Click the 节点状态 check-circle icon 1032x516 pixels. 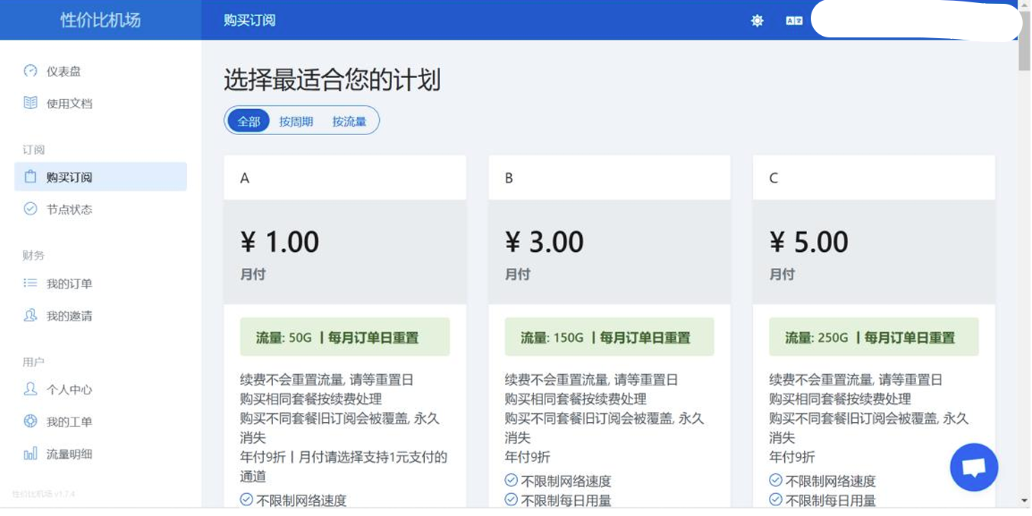coord(31,208)
